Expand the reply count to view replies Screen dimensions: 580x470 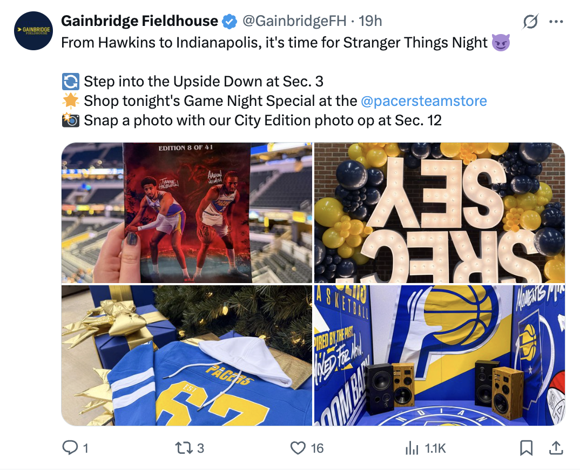click(86, 448)
